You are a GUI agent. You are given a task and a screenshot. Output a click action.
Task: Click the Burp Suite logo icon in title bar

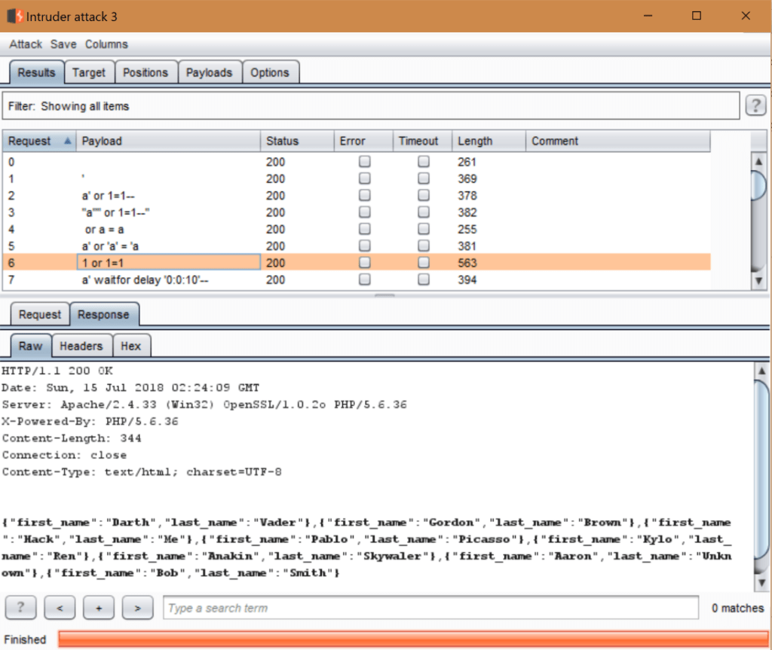pyautogui.click(x=14, y=16)
